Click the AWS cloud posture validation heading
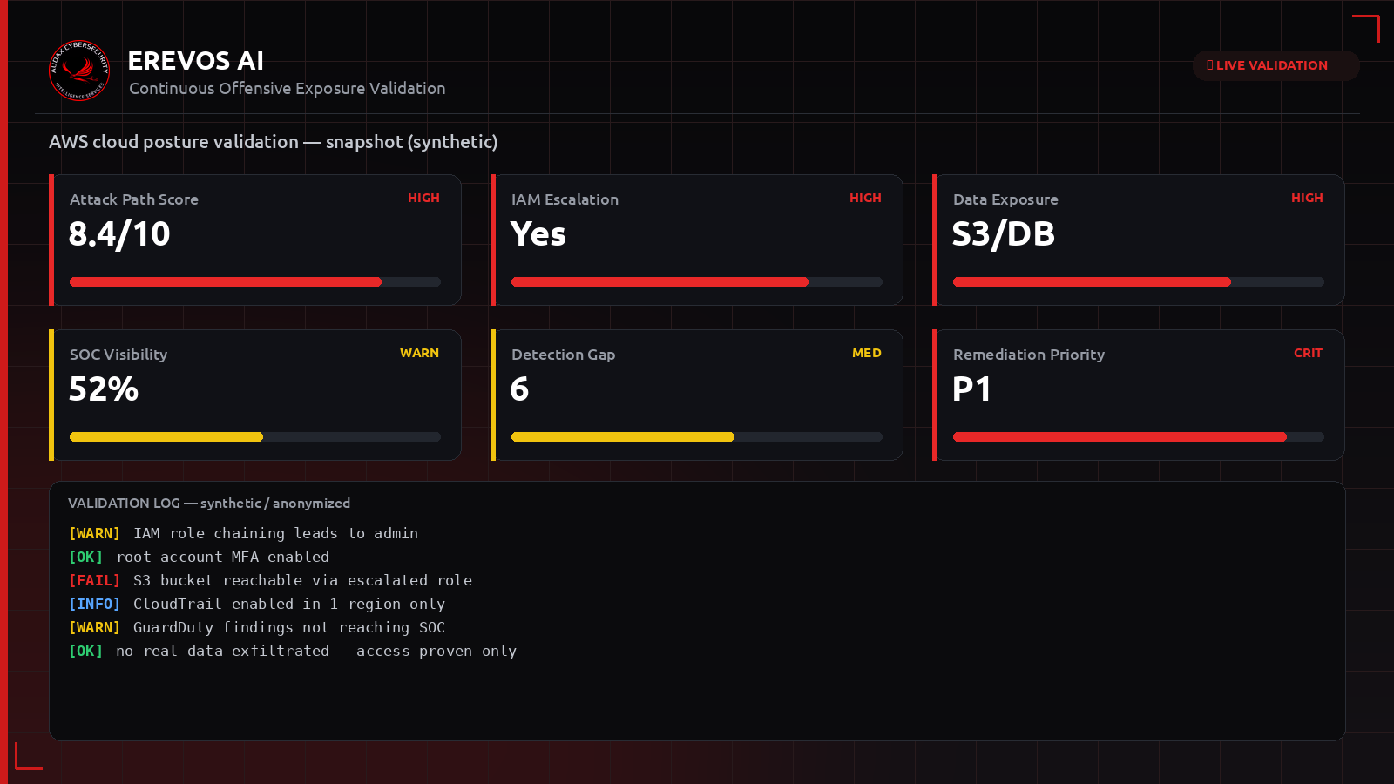Image resolution: width=1394 pixels, height=784 pixels. click(x=274, y=142)
